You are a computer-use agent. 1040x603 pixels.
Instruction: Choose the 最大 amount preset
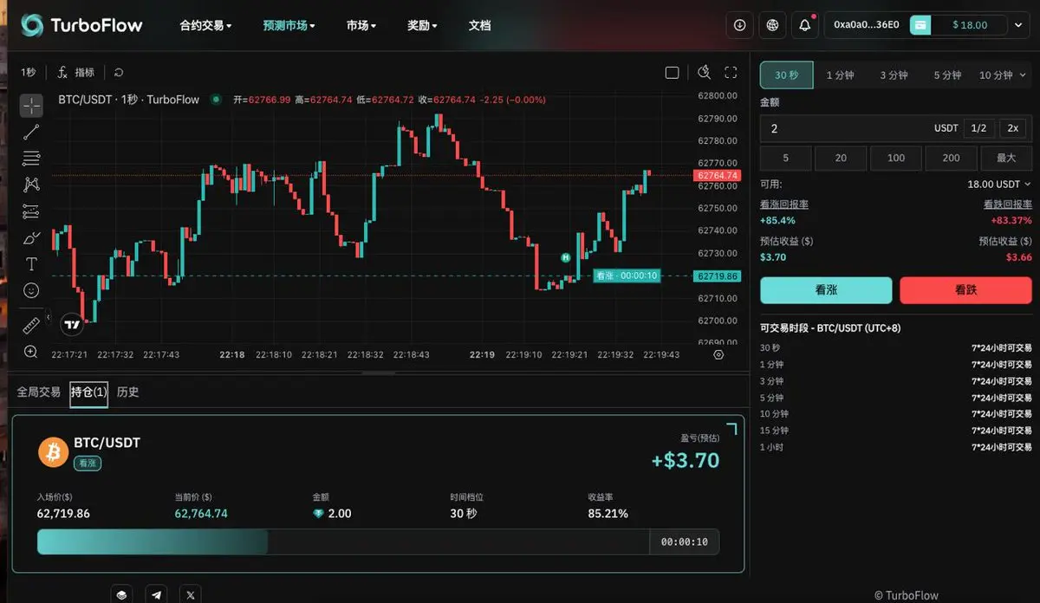pos(1006,158)
